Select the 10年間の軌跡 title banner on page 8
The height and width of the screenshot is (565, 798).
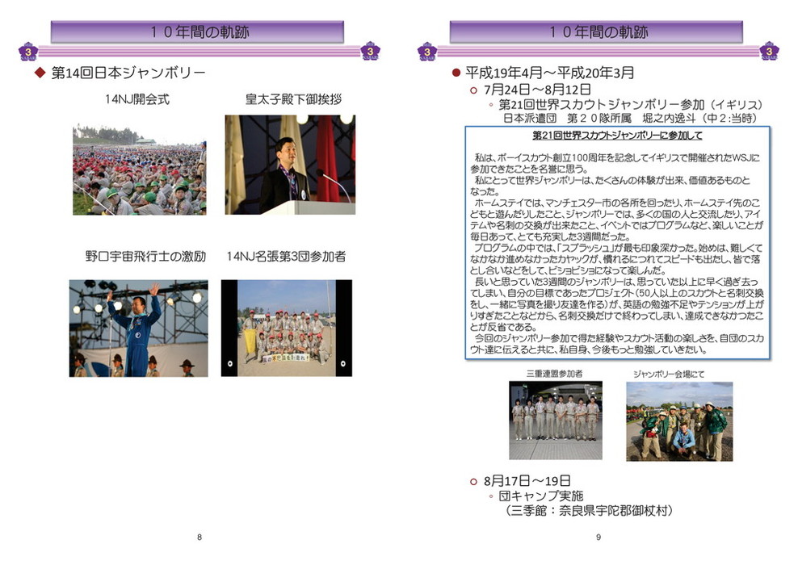coord(199,32)
